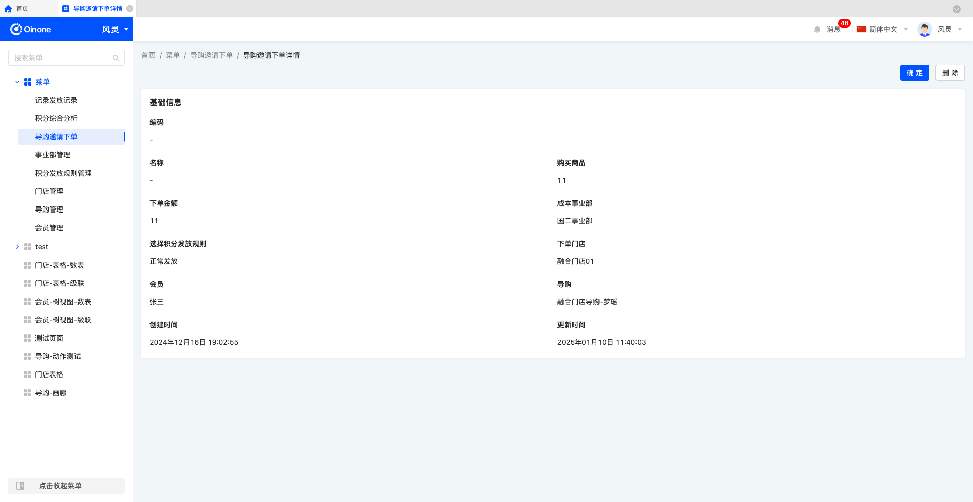The image size is (973, 502).
Task: Select 积分综合分析 in the sidebar
Action: coord(56,118)
